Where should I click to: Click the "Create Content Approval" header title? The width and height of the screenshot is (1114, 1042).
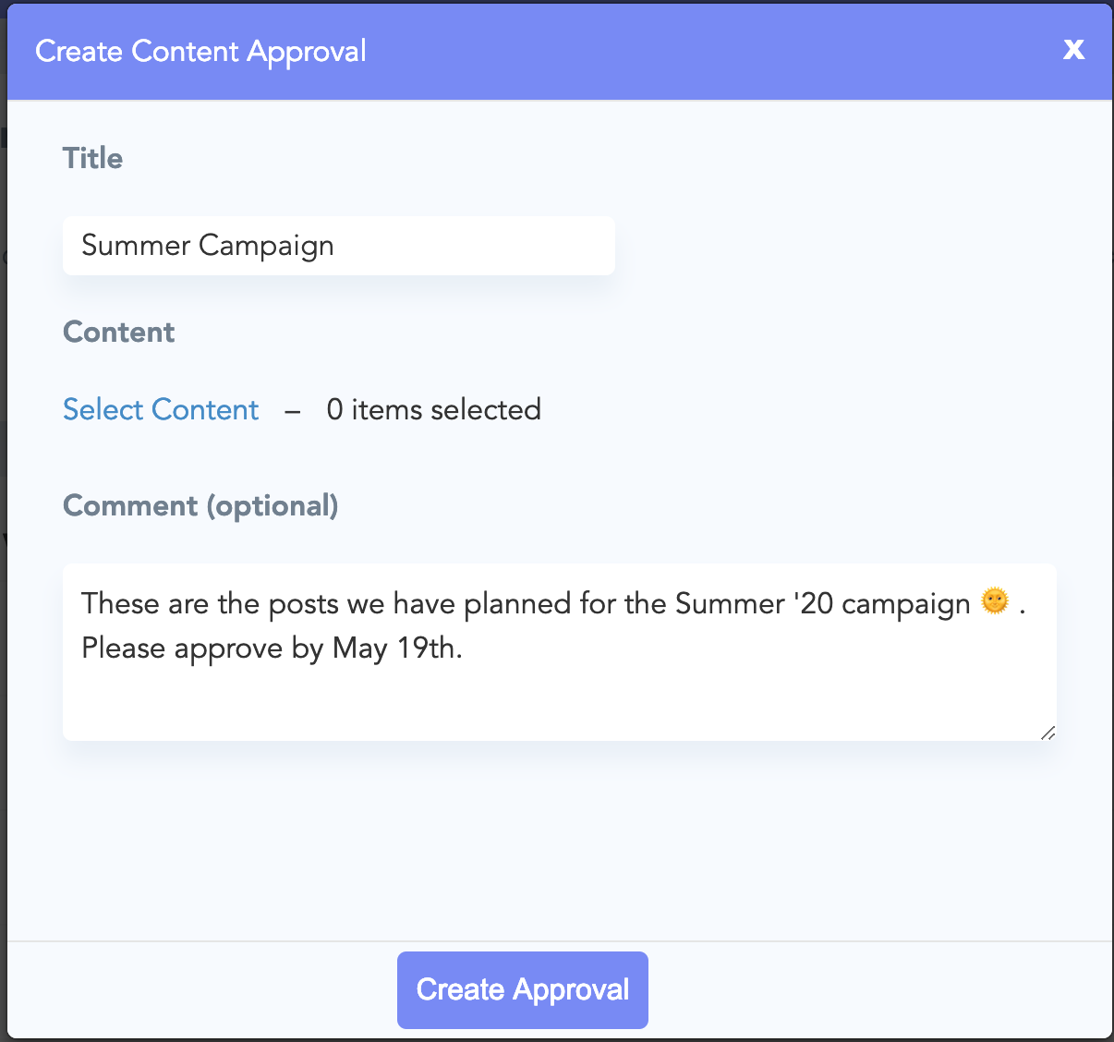tap(200, 51)
